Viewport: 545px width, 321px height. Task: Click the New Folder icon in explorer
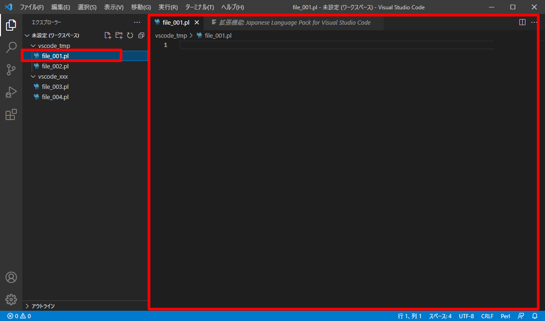click(x=119, y=35)
